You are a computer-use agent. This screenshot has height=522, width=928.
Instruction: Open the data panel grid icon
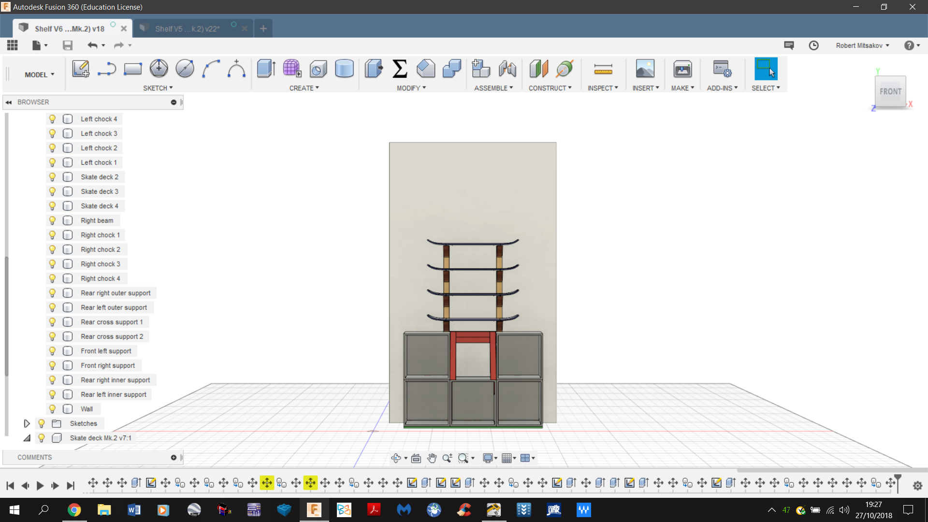pyautogui.click(x=13, y=45)
